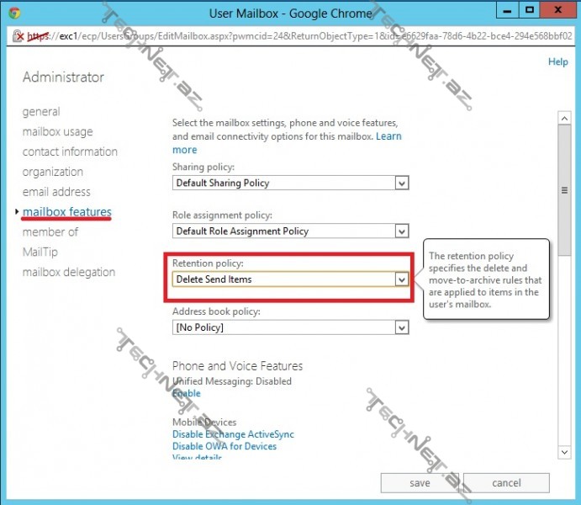Expand the Role assignment policy dropdown arrow

point(401,231)
